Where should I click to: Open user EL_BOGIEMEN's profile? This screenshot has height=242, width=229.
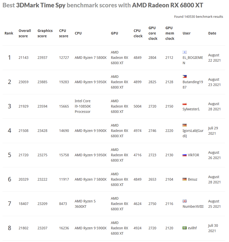[x=193, y=60]
